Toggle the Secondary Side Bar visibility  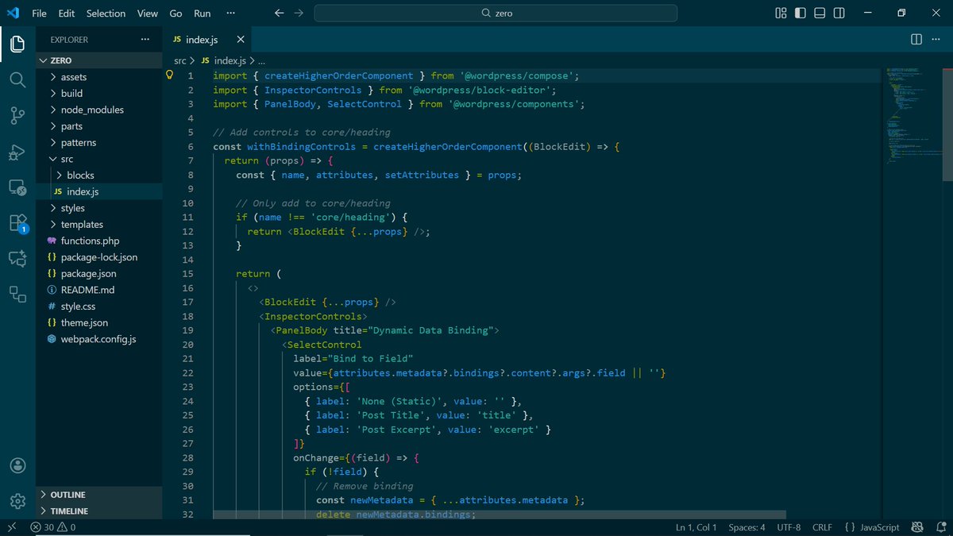(839, 13)
